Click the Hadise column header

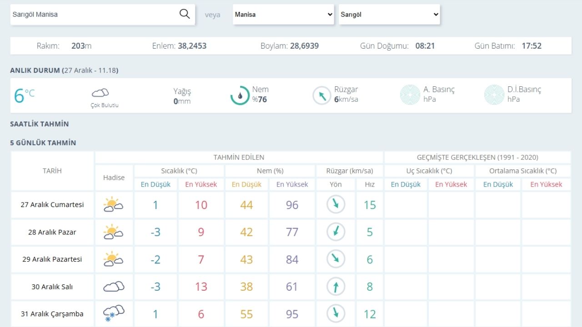pos(114,178)
